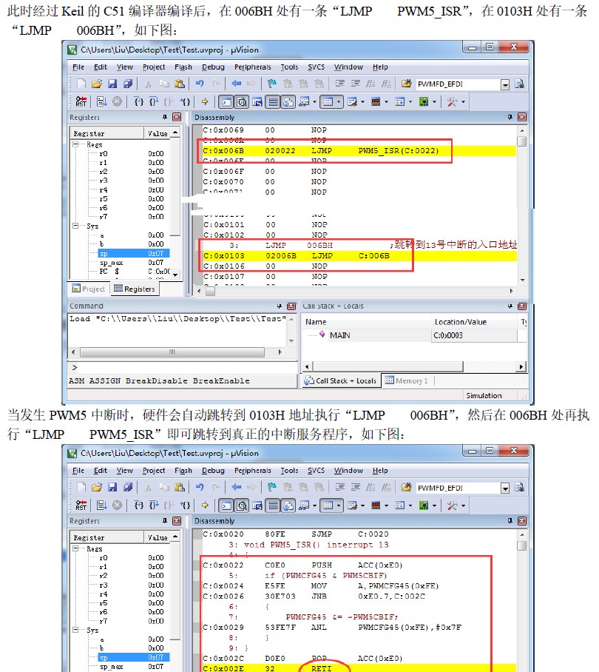This screenshot has height=672, width=599.
Task: Toggle Command Window button in lower window toolbar
Action: [x=226, y=505]
